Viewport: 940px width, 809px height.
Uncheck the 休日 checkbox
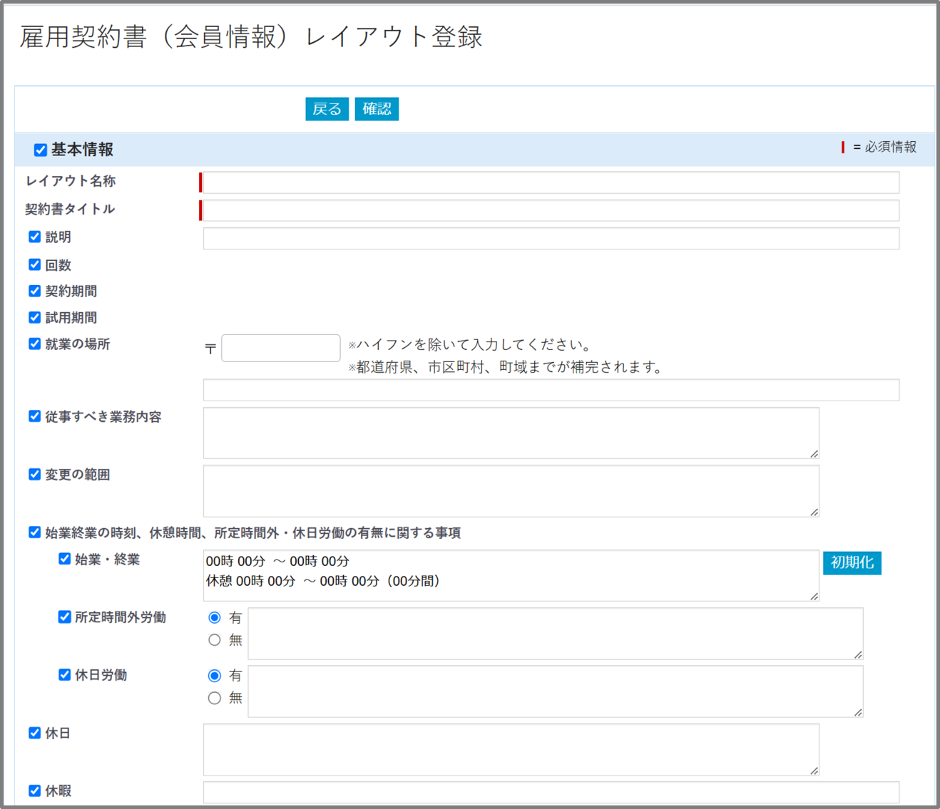point(34,733)
